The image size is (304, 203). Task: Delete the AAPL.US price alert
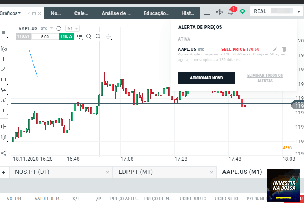click(284, 49)
